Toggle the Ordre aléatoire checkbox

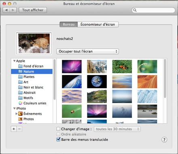tap(58, 134)
